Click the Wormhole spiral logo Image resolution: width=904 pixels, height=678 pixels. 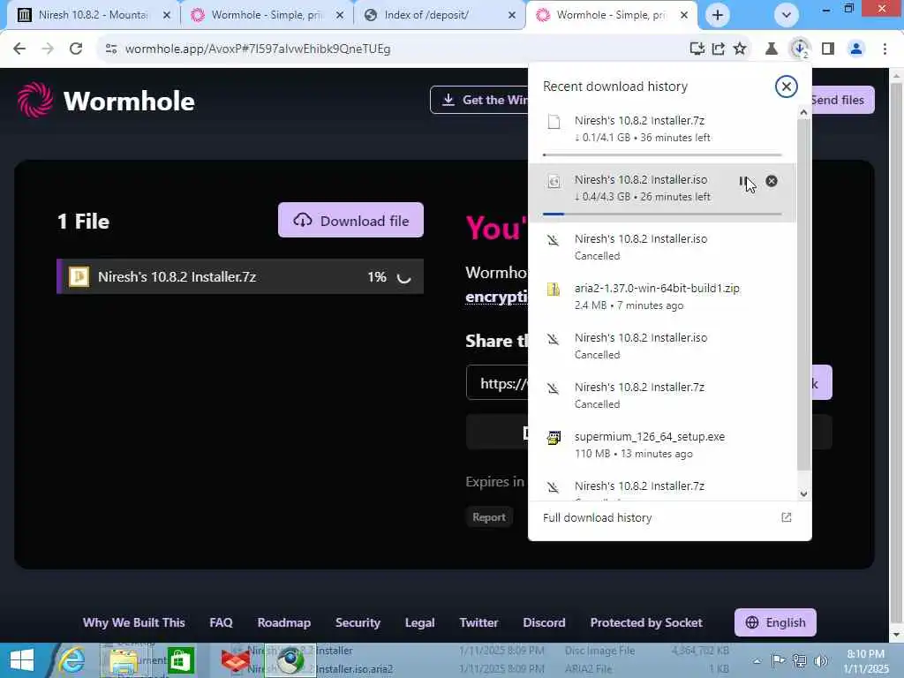tap(35, 100)
